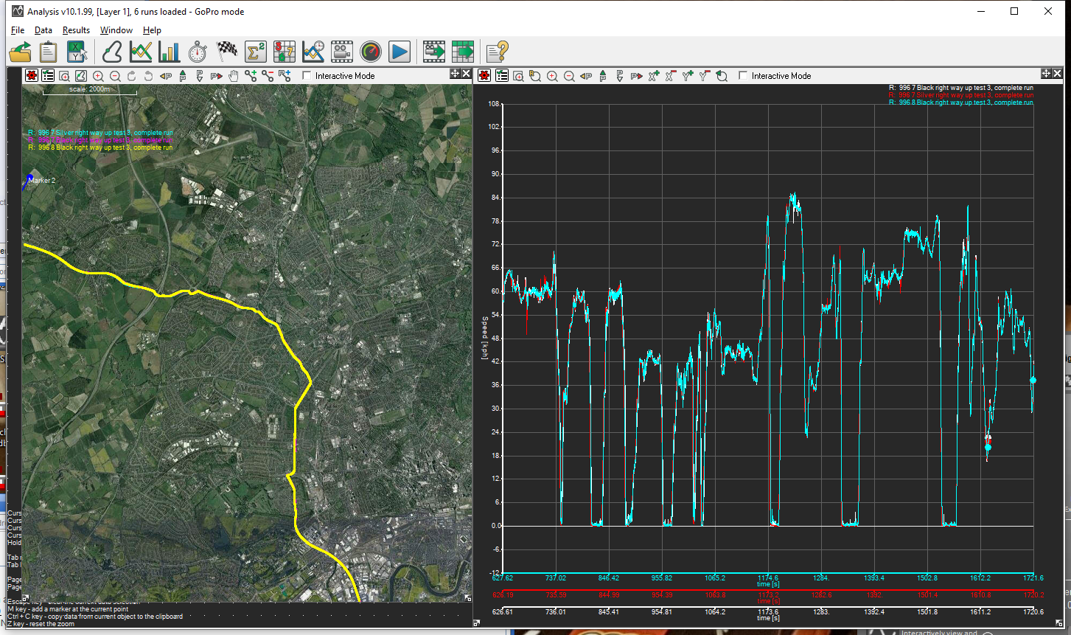Image resolution: width=1071 pixels, height=635 pixels.
Task: Open map panel list options icon
Action: pyautogui.click(x=48, y=75)
